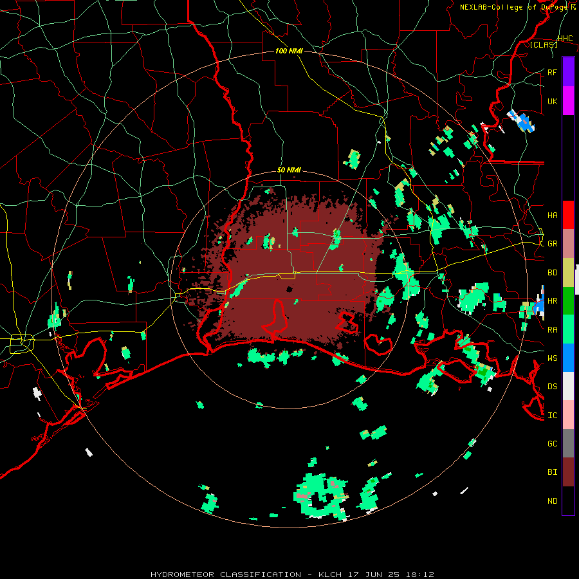Click the 'RF' legend label
Image resolution: width=579 pixels, height=579 pixels.
[552, 73]
